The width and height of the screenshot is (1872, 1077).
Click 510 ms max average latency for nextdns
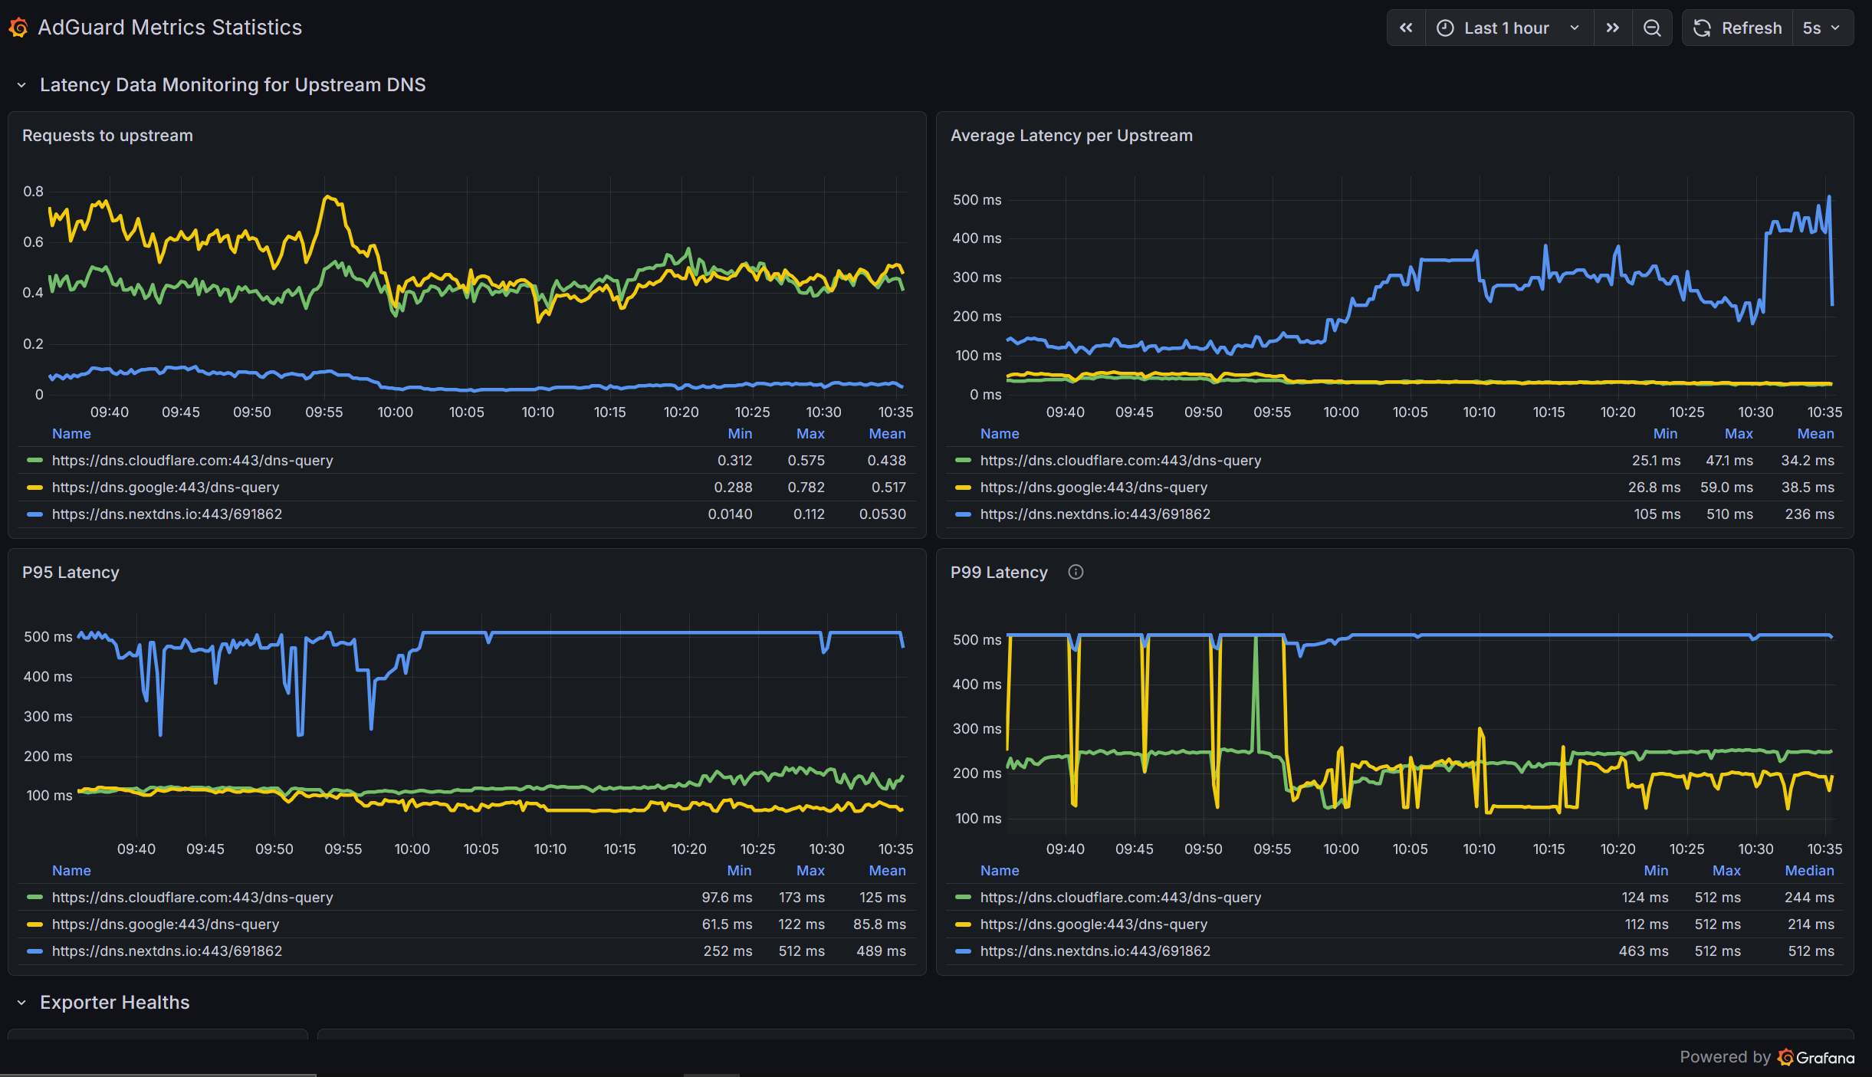pyautogui.click(x=1729, y=514)
